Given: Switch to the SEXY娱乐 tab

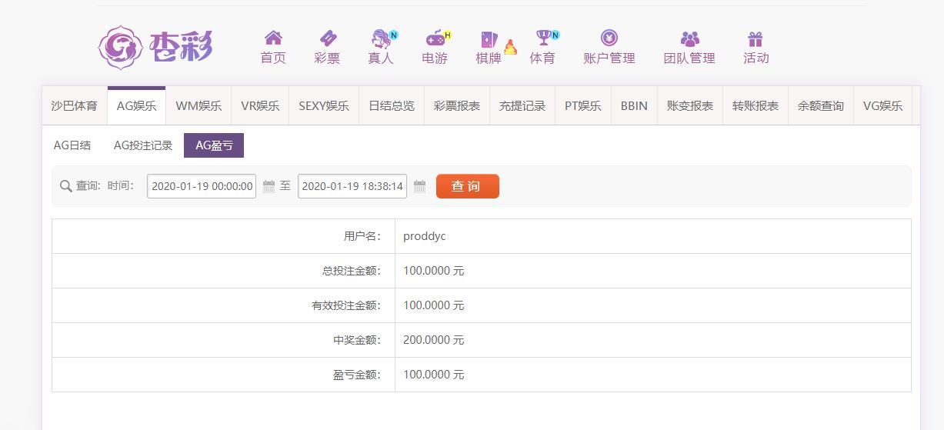Looking at the screenshot, I should click(x=324, y=106).
